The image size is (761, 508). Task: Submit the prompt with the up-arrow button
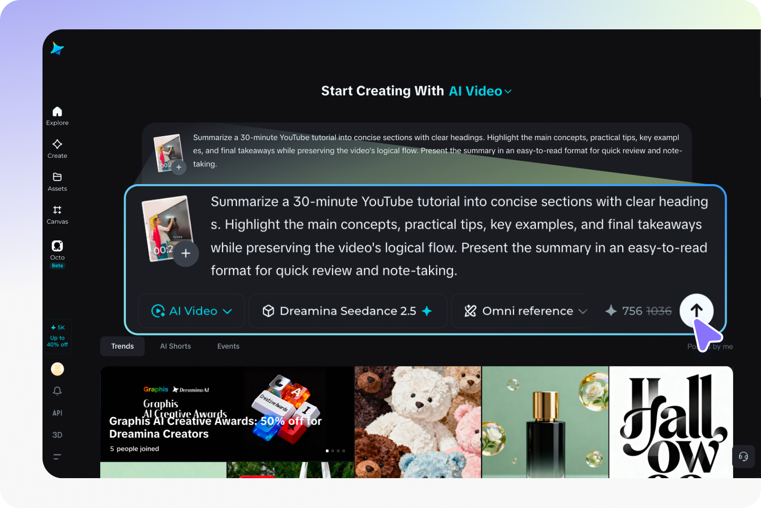pyautogui.click(x=696, y=311)
